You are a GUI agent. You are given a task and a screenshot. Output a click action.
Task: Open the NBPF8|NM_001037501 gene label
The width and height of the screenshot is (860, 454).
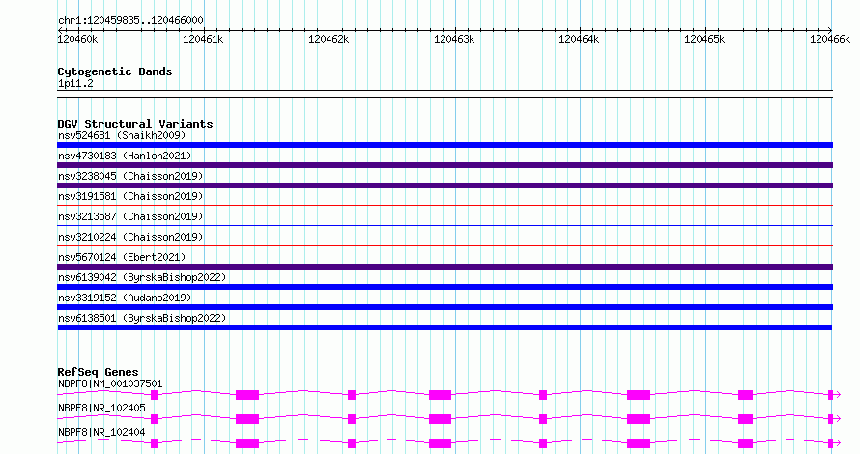coord(110,383)
